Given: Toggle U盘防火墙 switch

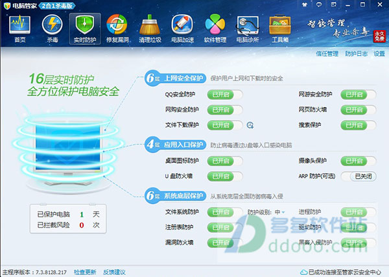Looking at the screenshot, I should [225, 176].
